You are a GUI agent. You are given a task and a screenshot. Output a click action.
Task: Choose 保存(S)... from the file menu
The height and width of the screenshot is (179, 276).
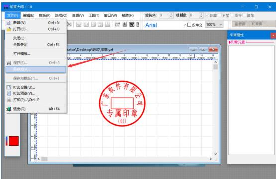tap(36, 63)
